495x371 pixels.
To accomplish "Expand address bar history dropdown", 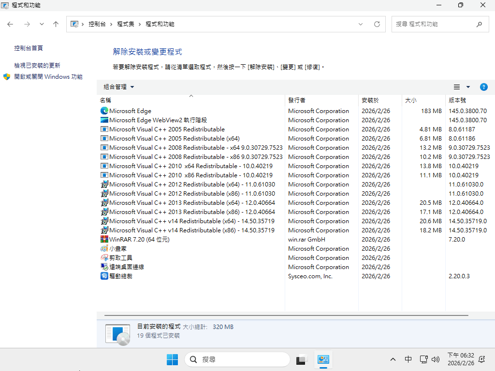I will 361,24.
